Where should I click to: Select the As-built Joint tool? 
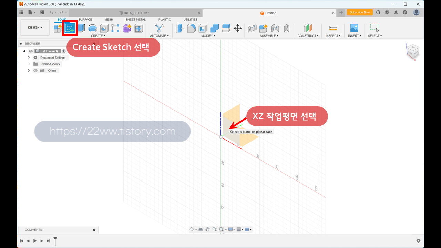pos(287,28)
